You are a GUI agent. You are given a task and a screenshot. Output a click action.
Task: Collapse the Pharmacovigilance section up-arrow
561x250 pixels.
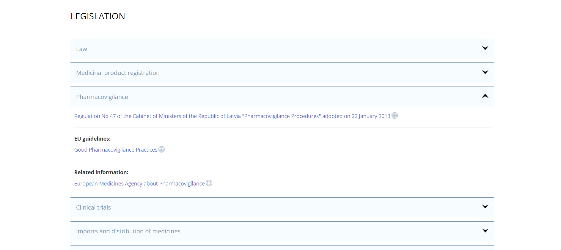(485, 96)
